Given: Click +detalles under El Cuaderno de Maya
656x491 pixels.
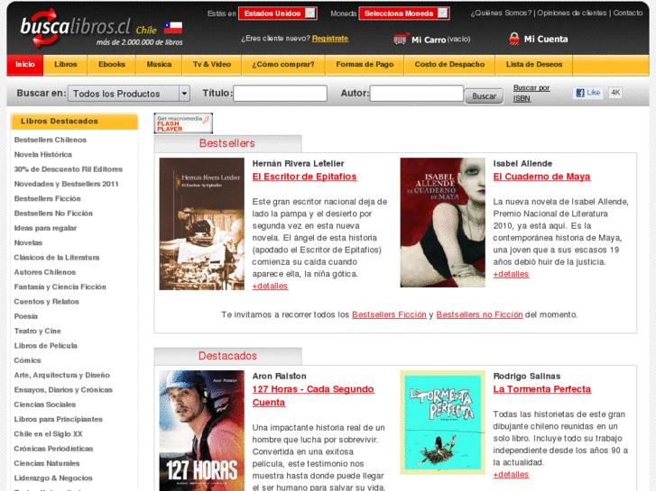Looking at the screenshot, I should coord(511,274).
